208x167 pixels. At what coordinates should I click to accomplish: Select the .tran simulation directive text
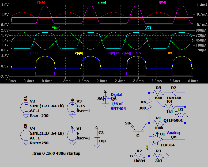tap(56, 154)
